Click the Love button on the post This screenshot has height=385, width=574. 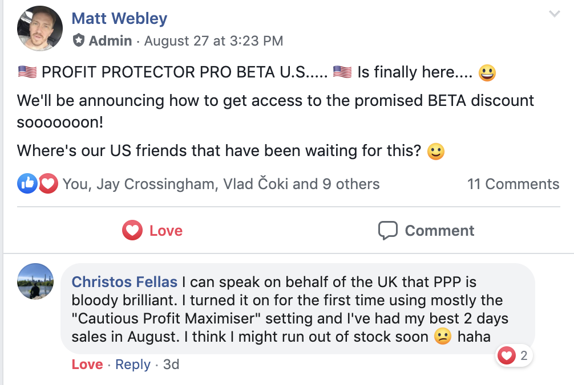click(x=152, y=230)
